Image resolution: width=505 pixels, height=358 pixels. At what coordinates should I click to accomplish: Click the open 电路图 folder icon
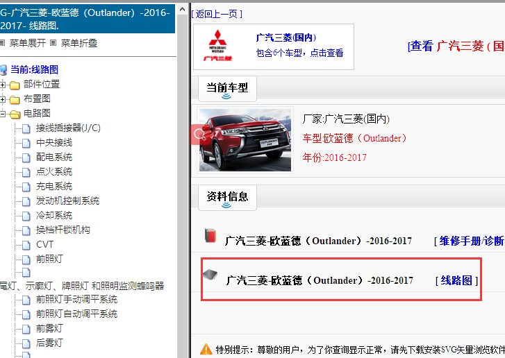pos(15,114)
